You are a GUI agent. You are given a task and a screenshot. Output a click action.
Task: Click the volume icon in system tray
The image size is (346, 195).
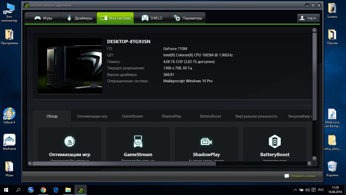(x=307, y=190)
